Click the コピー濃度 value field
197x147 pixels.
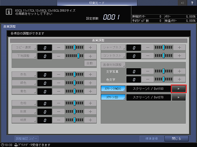pos(45,48)
